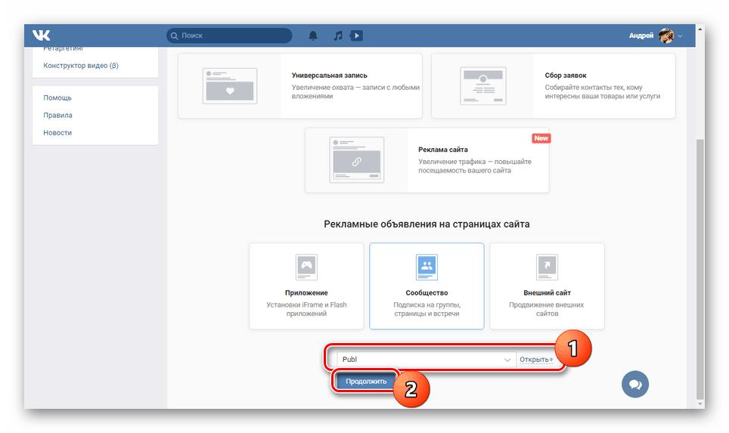Open Правила in sidebar
Image resolution: width=729 pixels, height=433 pixels.
(57, 115)
